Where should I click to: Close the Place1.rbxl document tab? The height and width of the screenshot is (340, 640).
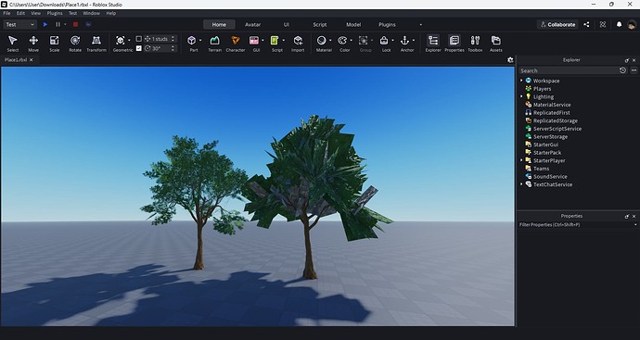(31, 60)
